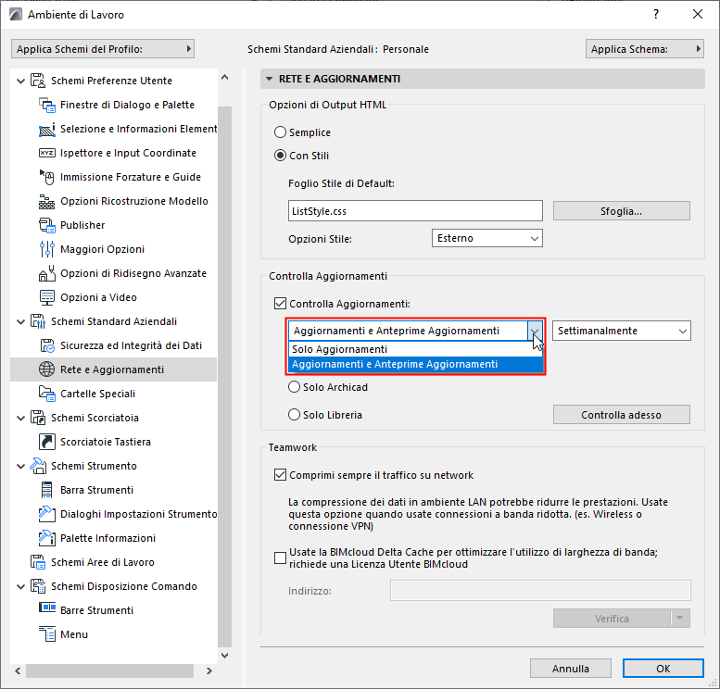Choose Aggiornamenti e Anteprime Aggiornamenti list option

[x=415, y=364]
